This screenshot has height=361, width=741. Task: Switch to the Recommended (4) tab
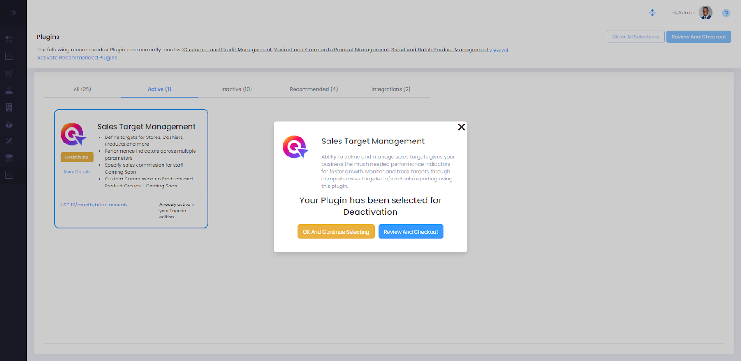click(314, 89)
